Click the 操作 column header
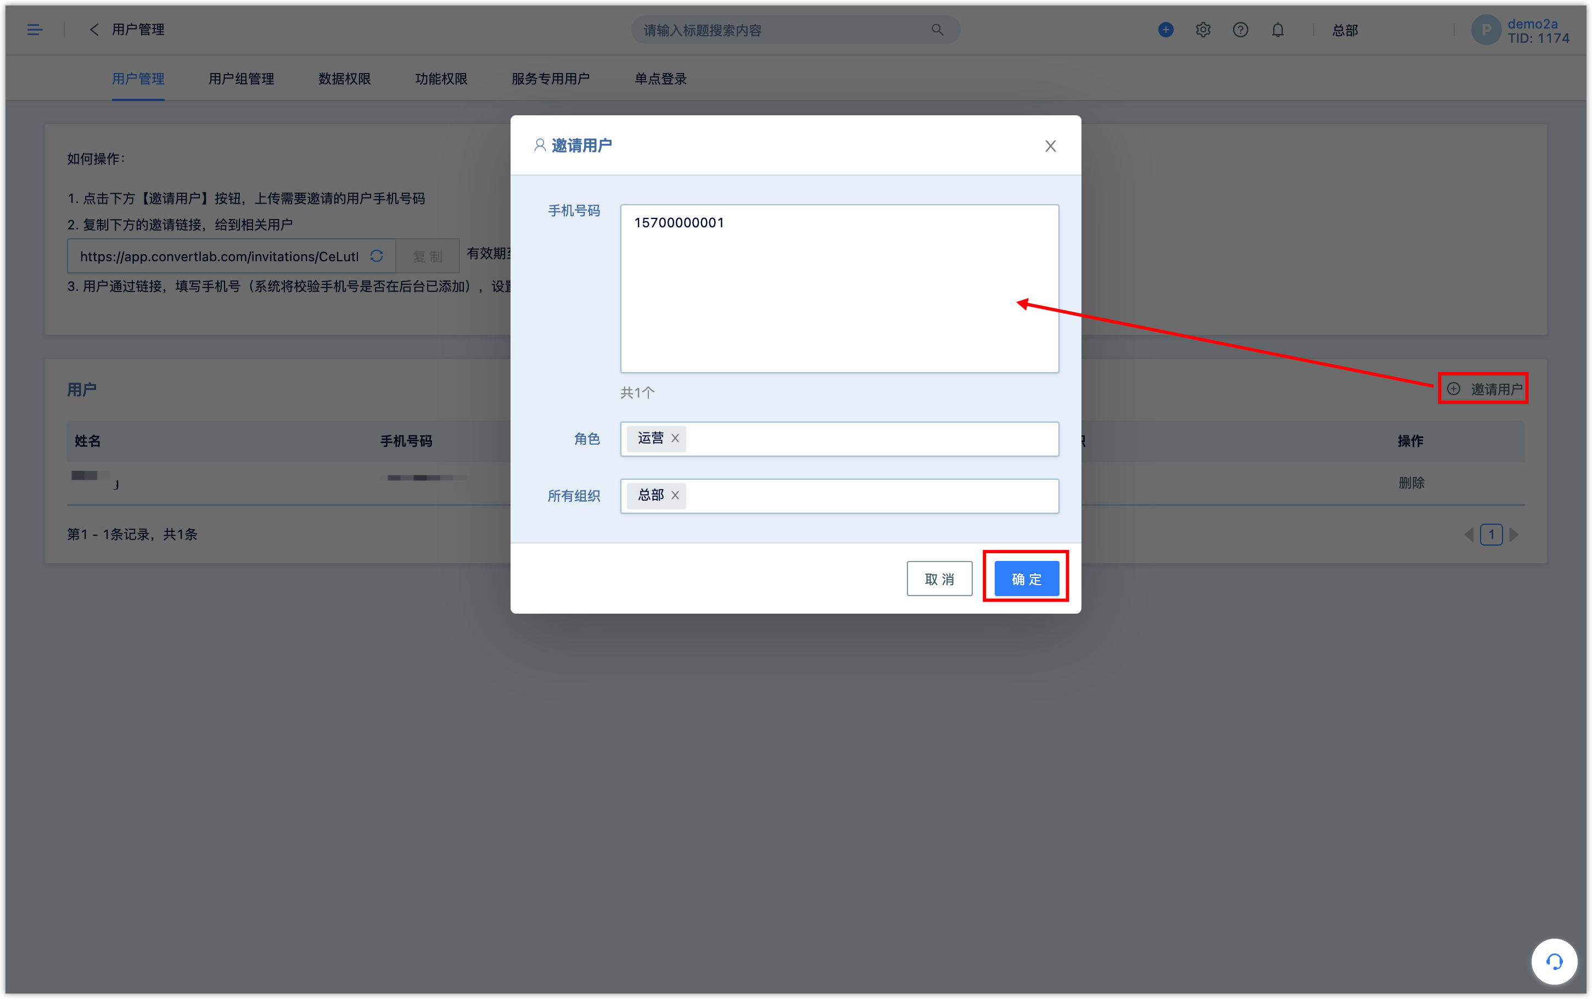Screen dimensions: 1592x999 (1410, 441)
